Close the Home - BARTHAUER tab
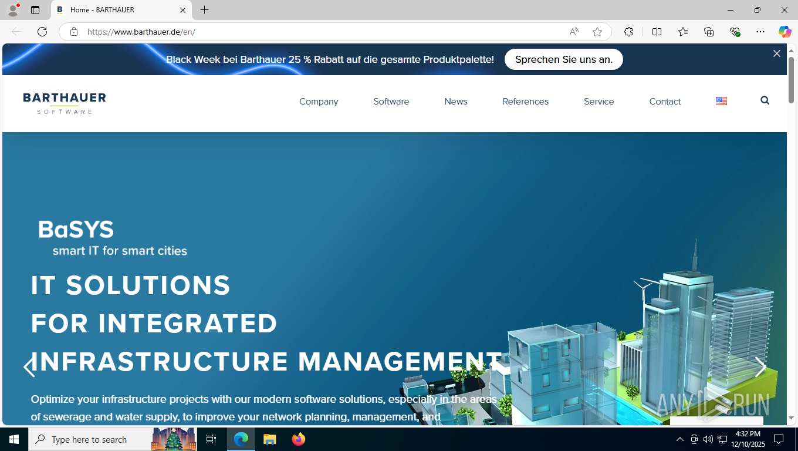Viewport: 798px width, 451px height. click(182, 10)
